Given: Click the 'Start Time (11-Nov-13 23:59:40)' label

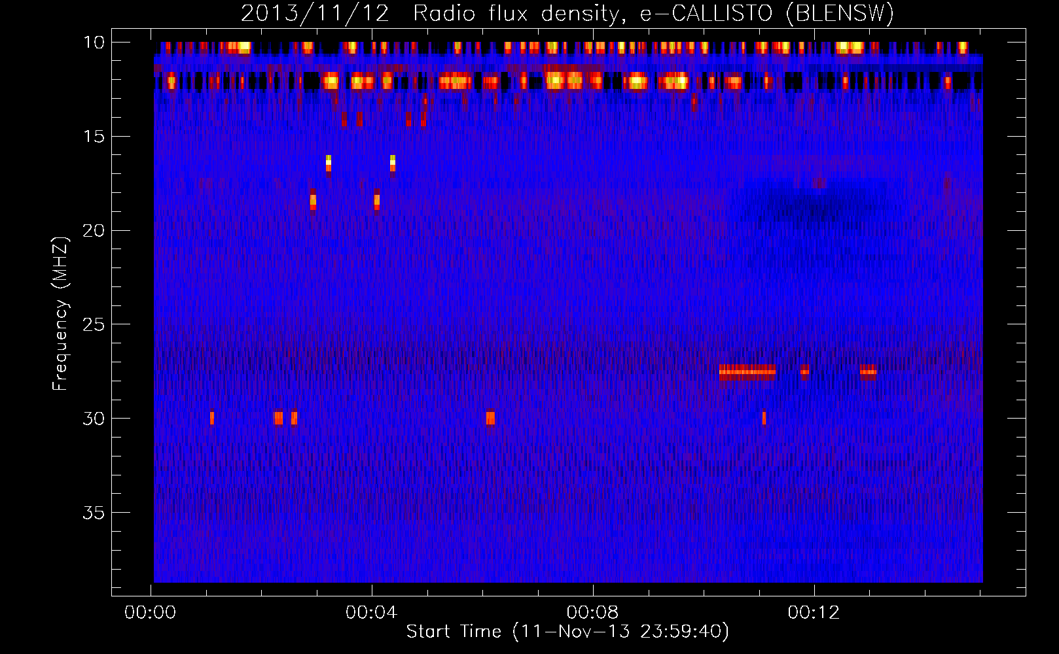Looking at the screenshot, I should click(567, 632).
